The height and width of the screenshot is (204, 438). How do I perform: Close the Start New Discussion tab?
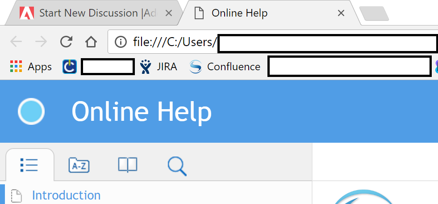pyautogui.click(x=168, y=13)
